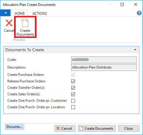Switch to the HOME ribbon tab
The height and width of the screenshot is (135, 143).
pos(20,13)
